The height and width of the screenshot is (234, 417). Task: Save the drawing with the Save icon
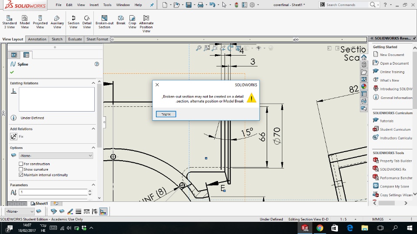pyautogui.click(x=189, y=5)
